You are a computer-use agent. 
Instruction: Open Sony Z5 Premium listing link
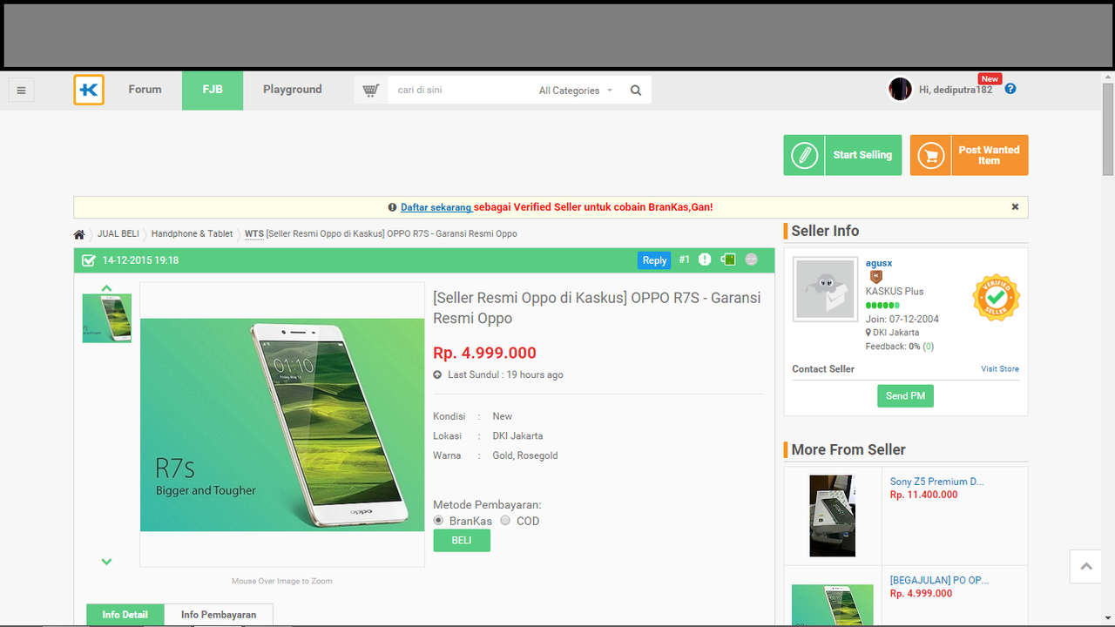936,481
